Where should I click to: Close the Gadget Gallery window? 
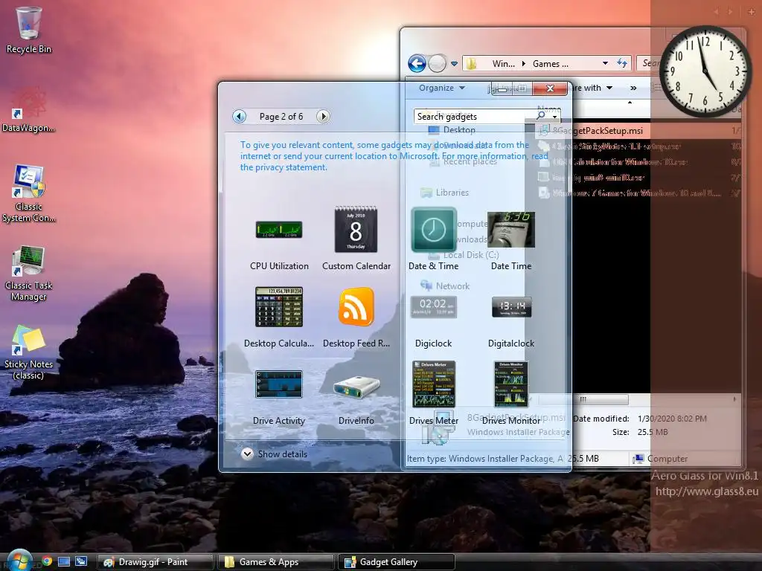pos(550,88)
